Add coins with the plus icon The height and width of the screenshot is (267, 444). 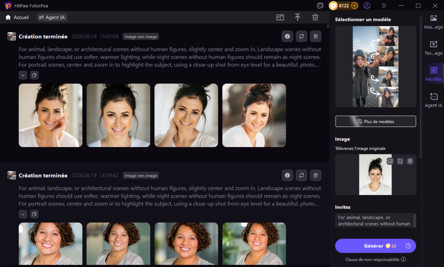tap(355, 6)
